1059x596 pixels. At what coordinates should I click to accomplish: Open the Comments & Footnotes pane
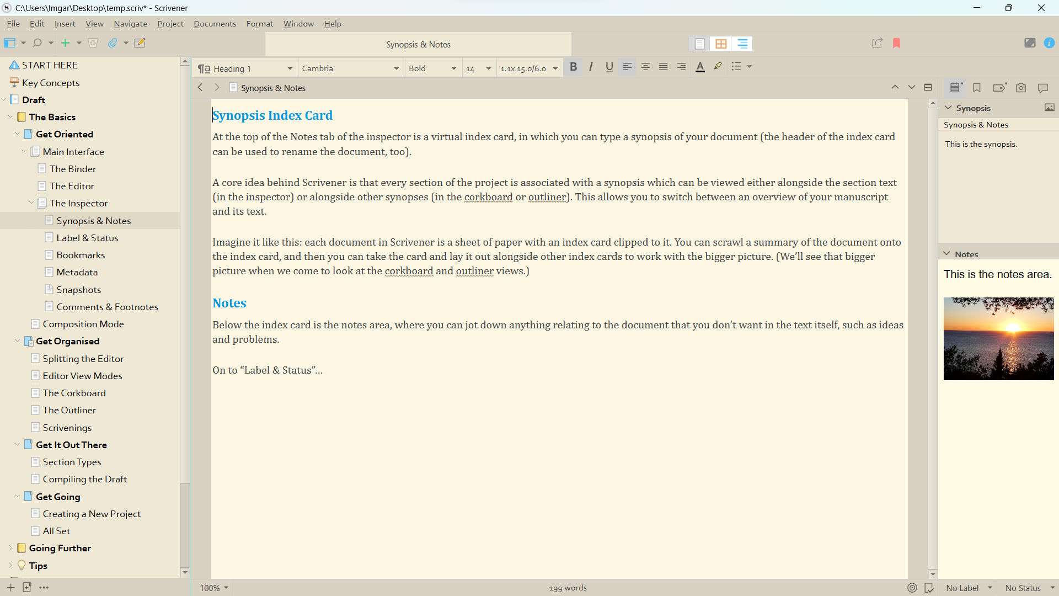pyautogui.click(x=1043, y=88)
